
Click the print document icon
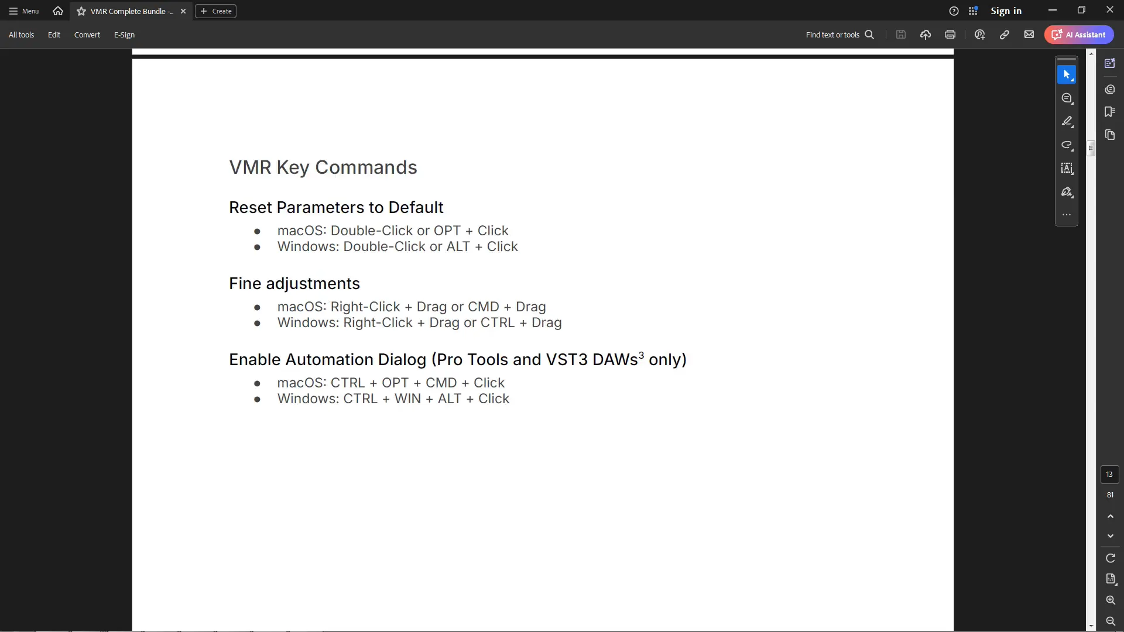[x=950, y=35]
